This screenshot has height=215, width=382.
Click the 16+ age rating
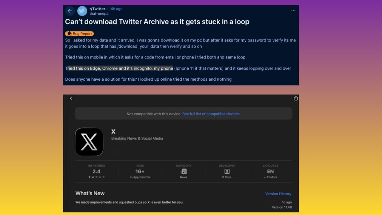point(140,171)
